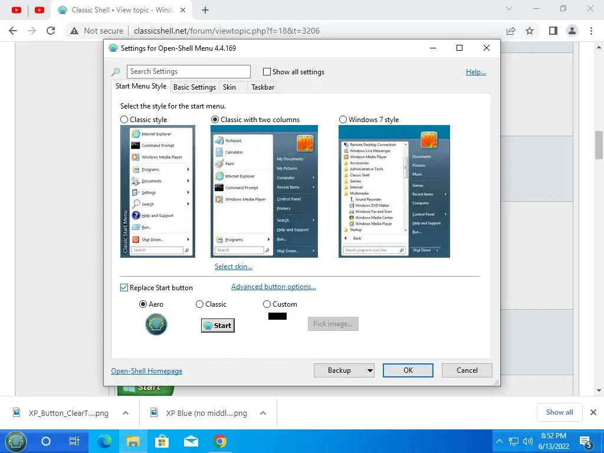Click the Aero shell button image
This screenshot has height=453, width=604.
click(156, 324)
